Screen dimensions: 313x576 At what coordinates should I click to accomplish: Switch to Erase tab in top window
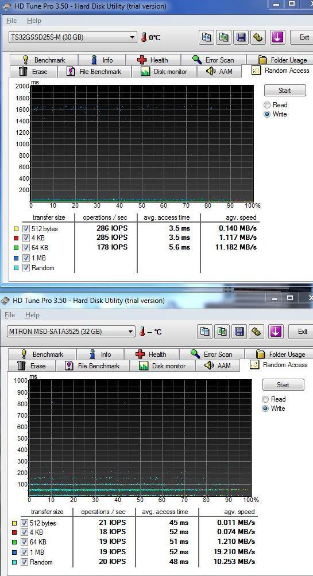(x=33, y=71)
